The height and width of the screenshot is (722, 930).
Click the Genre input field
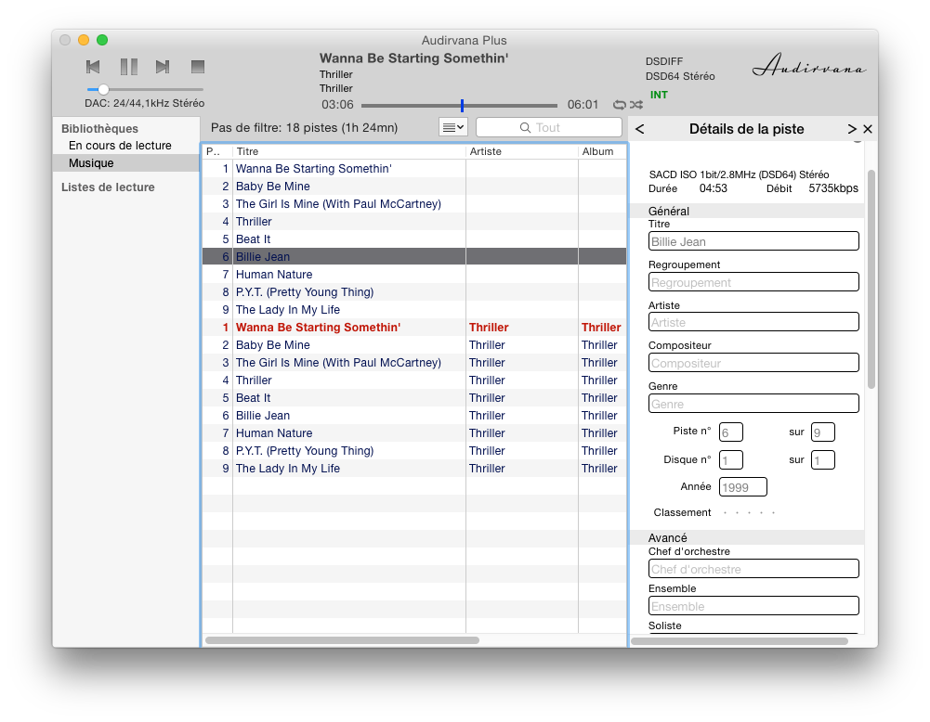(x=753, y=404)
